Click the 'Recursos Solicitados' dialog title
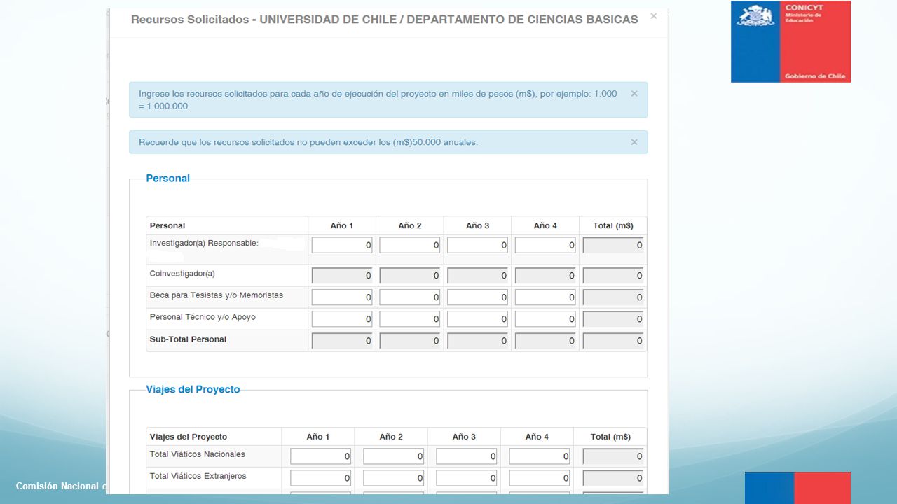Viewport: 897px width, 504px height. pyautogui.click(x=385, y=20)
